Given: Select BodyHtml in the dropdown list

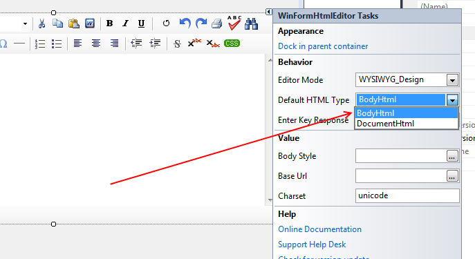Looking at the screenshot, I should [x=407, y=113].
